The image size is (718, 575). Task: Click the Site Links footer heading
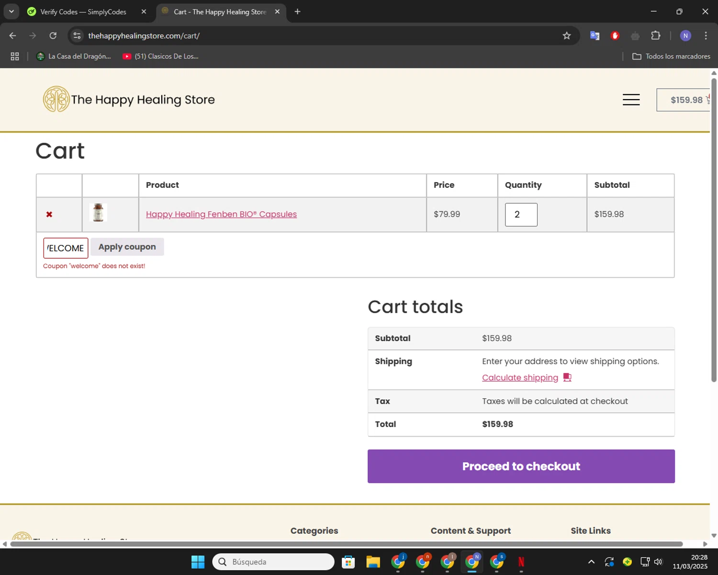pyautogui.click(x=591, y=530)
